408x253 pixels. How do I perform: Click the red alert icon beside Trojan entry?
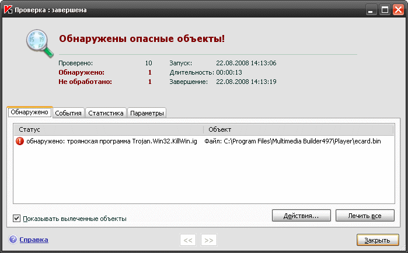(x=20, y=142)
